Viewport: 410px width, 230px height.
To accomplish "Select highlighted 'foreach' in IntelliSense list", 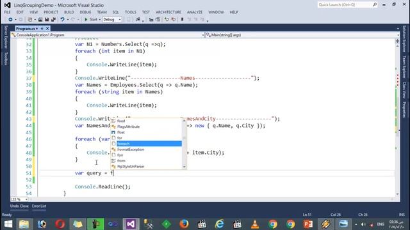I will (147, 144).
